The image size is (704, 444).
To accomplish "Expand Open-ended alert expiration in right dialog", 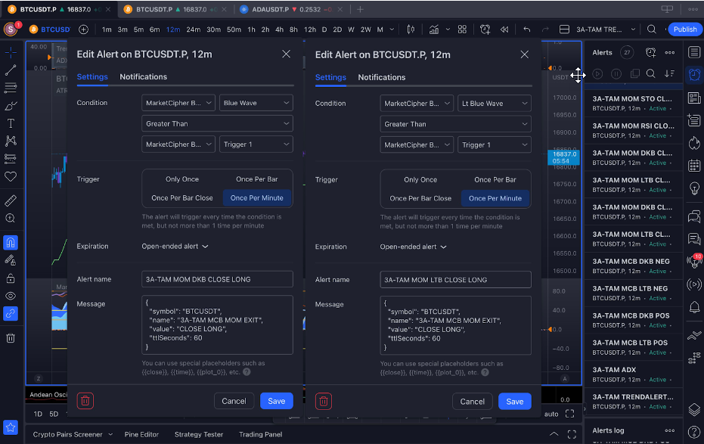I will point(414,247).
